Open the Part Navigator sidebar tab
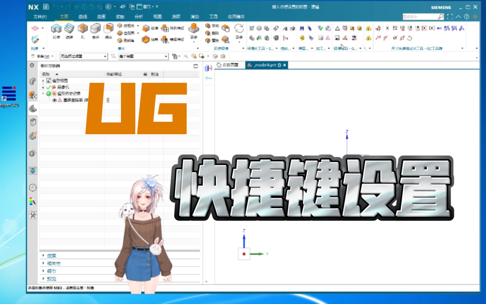The width and height of the screenshot is (486, 304). (33, 108)
